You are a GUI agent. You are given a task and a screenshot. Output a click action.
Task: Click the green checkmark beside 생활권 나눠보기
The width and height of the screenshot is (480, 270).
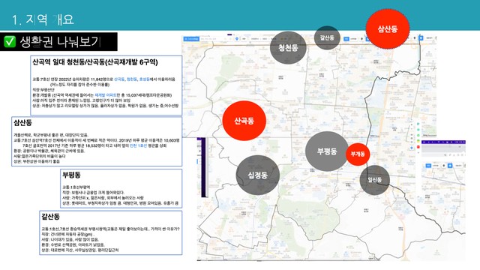point(10,42)
